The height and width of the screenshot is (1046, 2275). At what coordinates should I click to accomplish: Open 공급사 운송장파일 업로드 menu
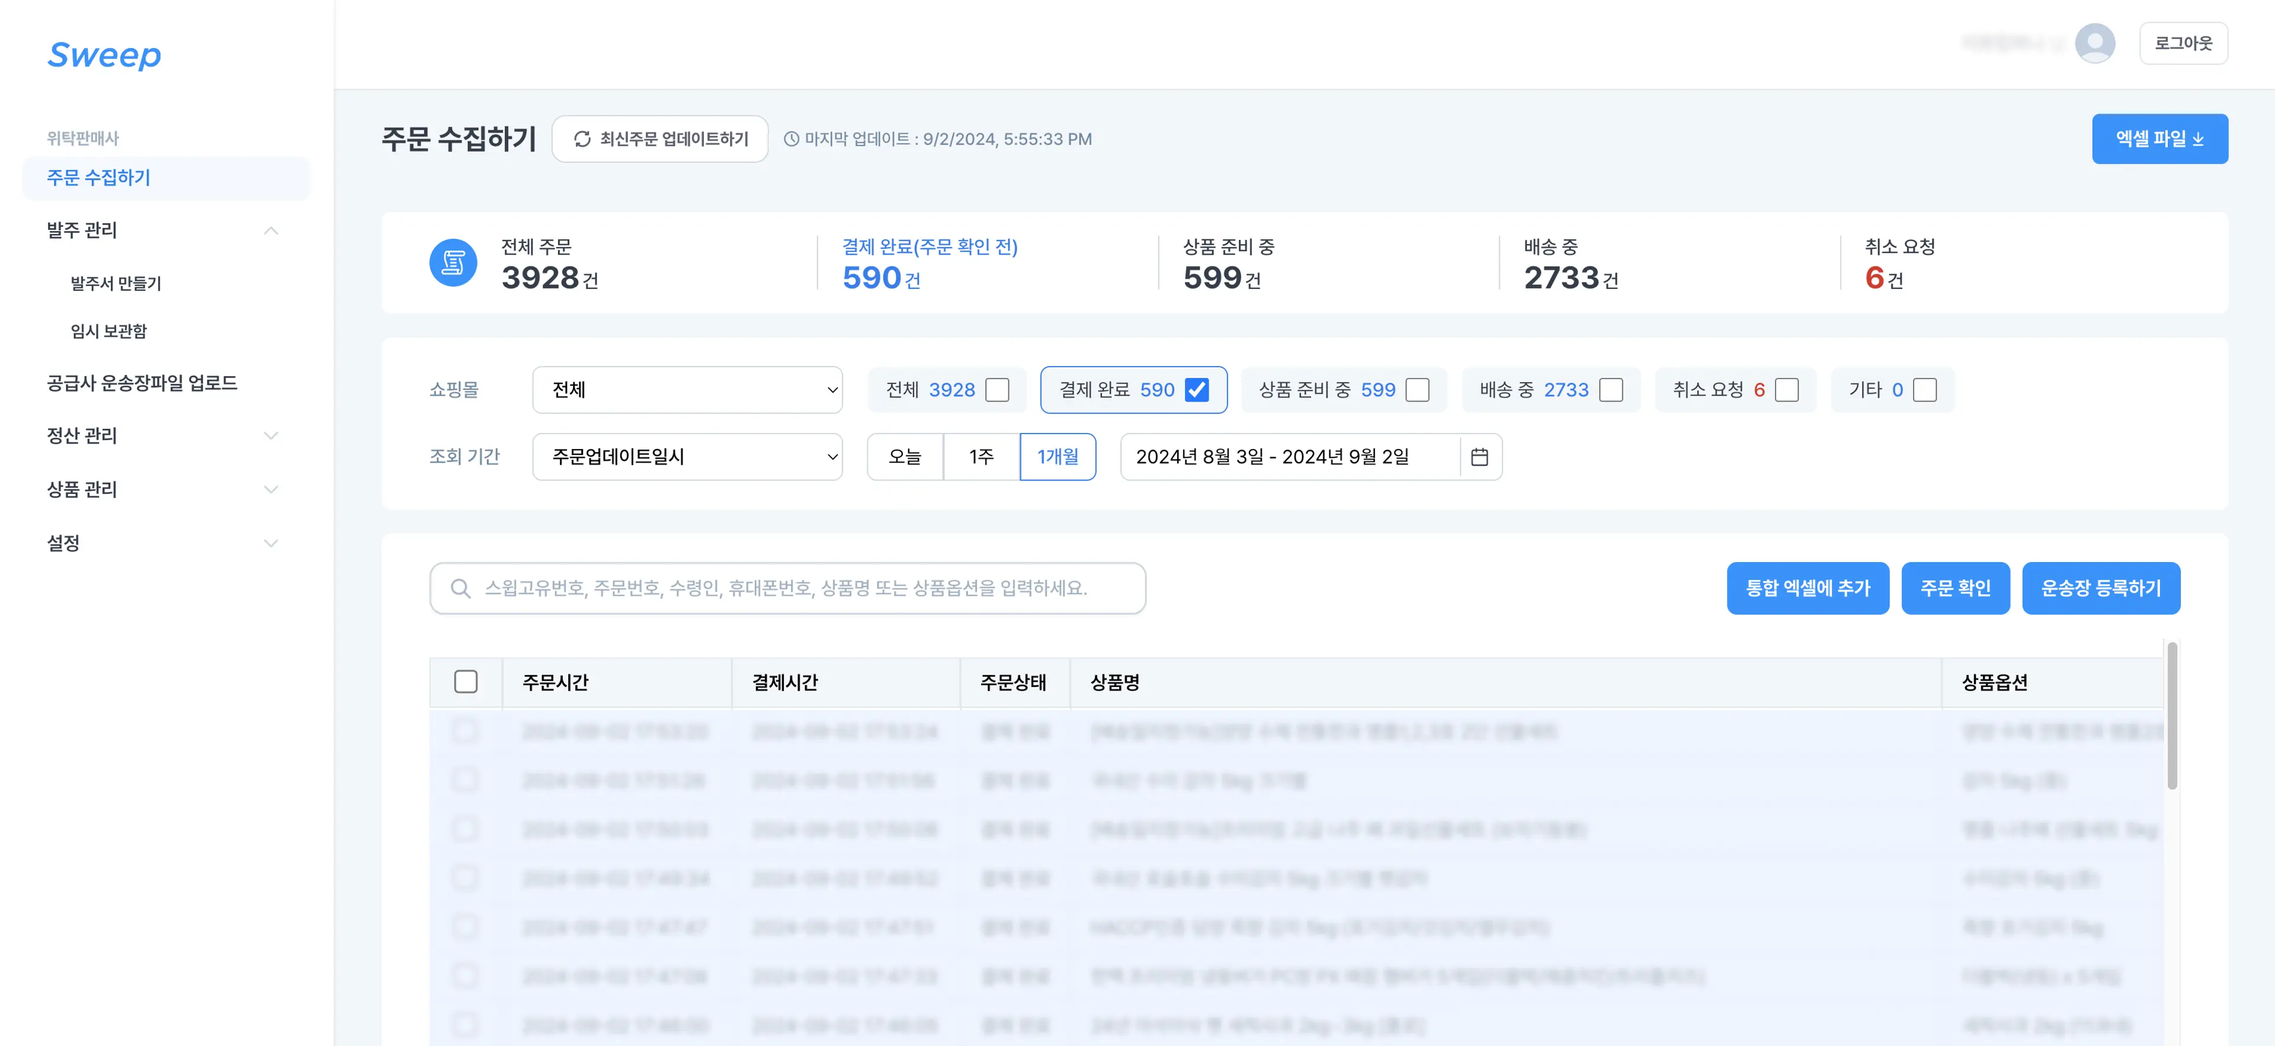[x=142, y=383]
